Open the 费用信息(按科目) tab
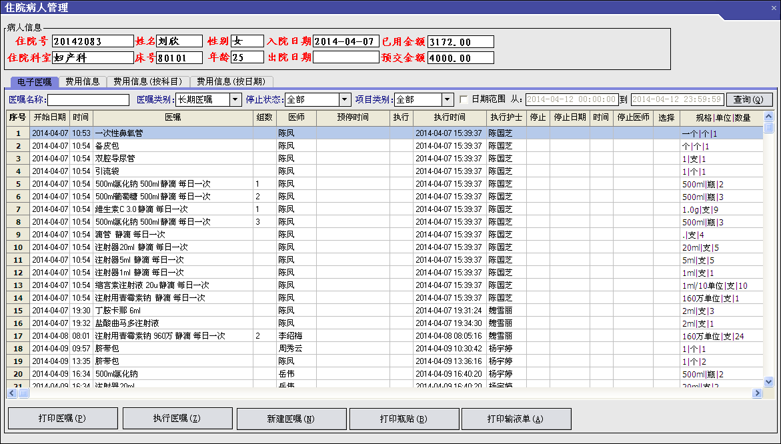 (x=147, y=81)
